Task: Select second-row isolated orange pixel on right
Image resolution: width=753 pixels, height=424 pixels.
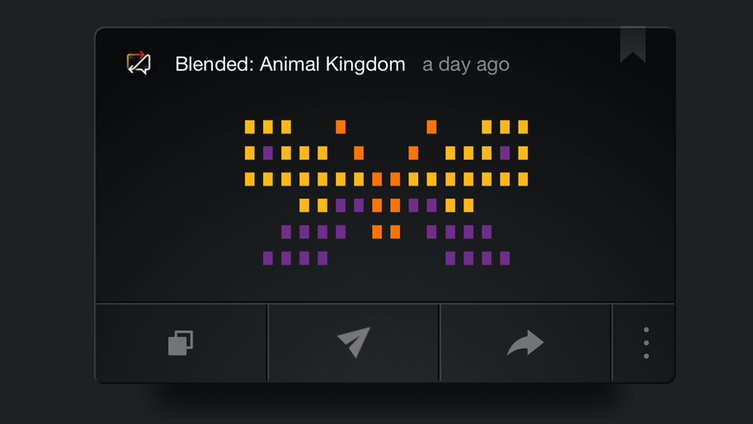Action: pos(413,153)
